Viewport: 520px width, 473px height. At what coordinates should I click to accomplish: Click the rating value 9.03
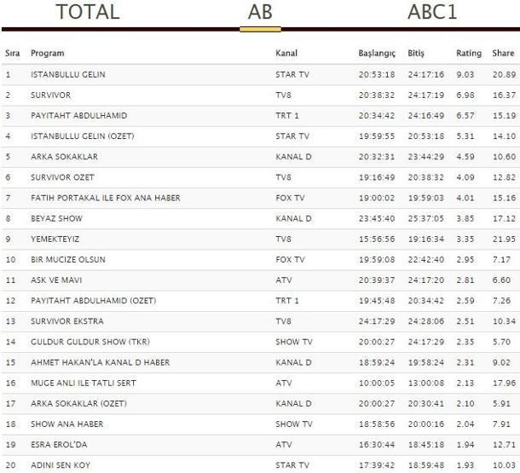[465, 75]
